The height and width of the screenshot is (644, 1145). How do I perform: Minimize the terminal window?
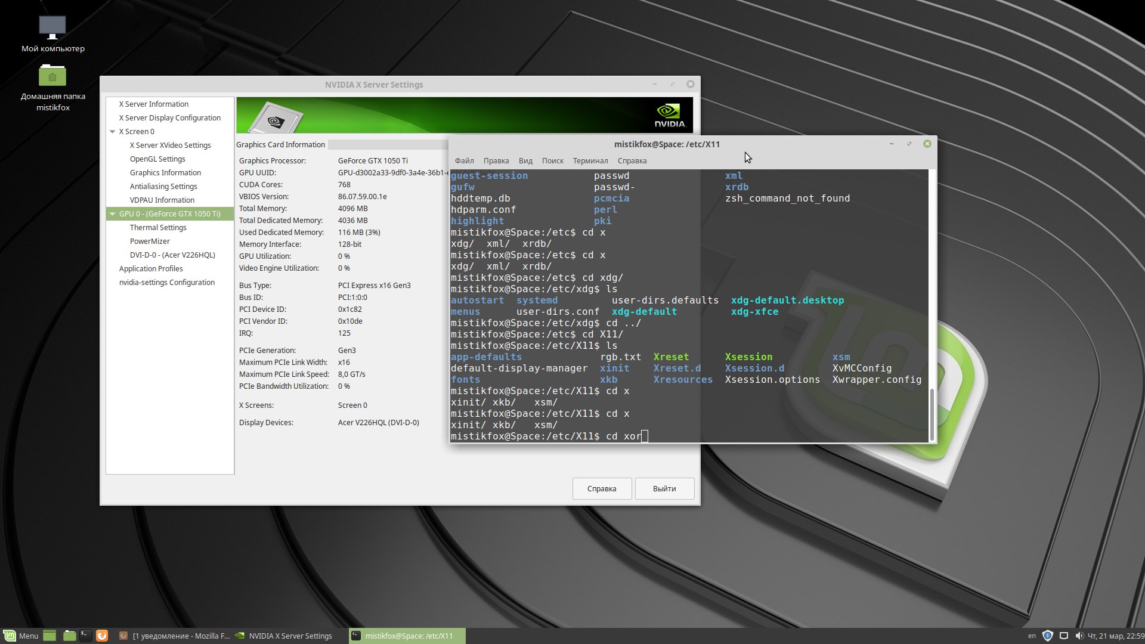[891, 144]
